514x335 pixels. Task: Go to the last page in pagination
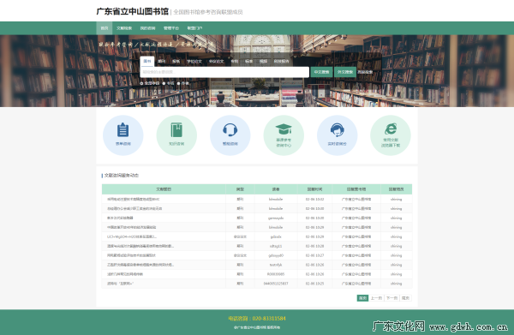pos(405,298)
